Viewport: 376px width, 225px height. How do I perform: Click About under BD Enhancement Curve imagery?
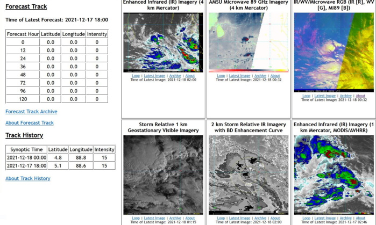pos(275,218)
